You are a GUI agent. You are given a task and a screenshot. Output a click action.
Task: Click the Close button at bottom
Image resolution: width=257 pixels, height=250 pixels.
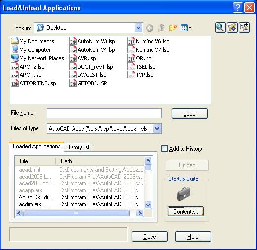149,237
